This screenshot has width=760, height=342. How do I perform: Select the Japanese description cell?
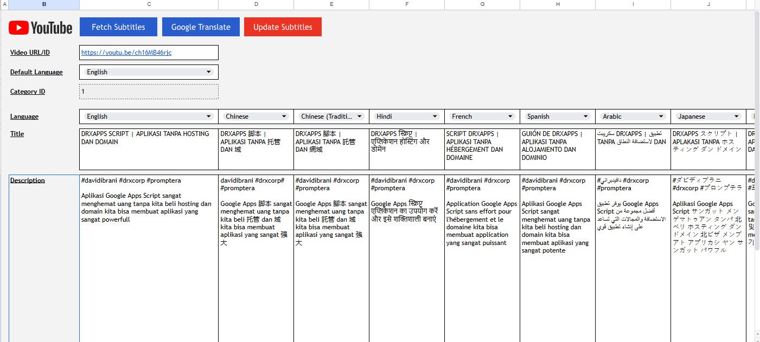tap(708, 259)
